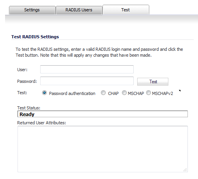Click the Test button beside Password
This screenshot has height=179, width=198.
pyautogui.click(x=153, y=82)
